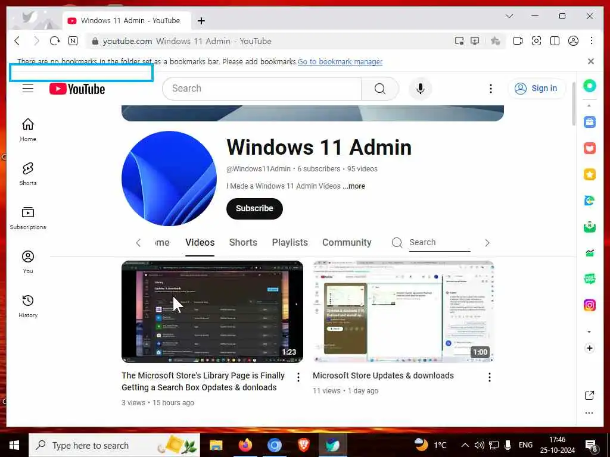
Task: Click the browser forward arrow
Action: click(x=36, y=41)
